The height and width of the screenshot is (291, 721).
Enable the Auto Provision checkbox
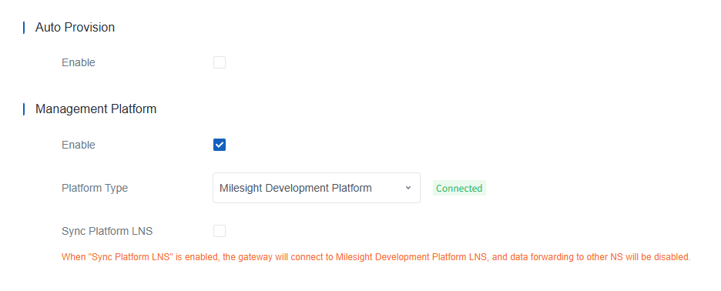coord(220,62)
